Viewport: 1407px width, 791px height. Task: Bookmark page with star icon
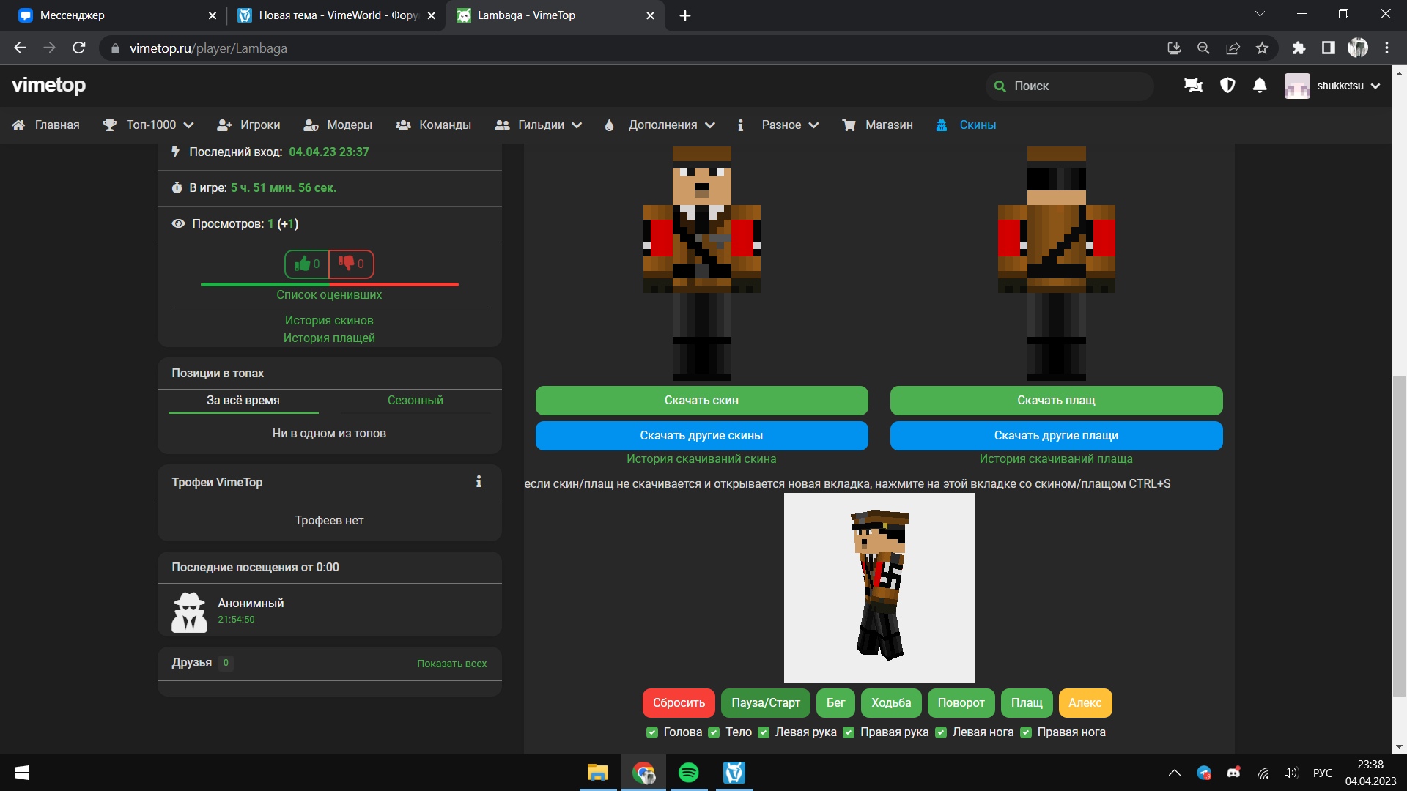pyautogui.click(x=1262, y=48)
